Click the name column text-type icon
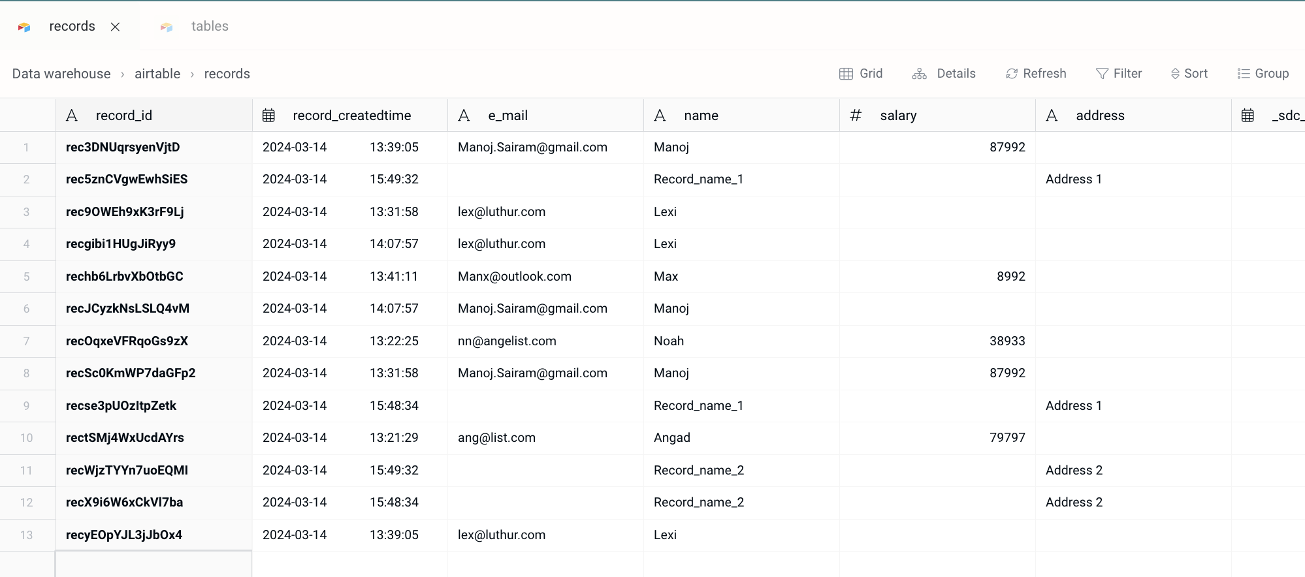The image size is (1305, 577). point(660,116)
